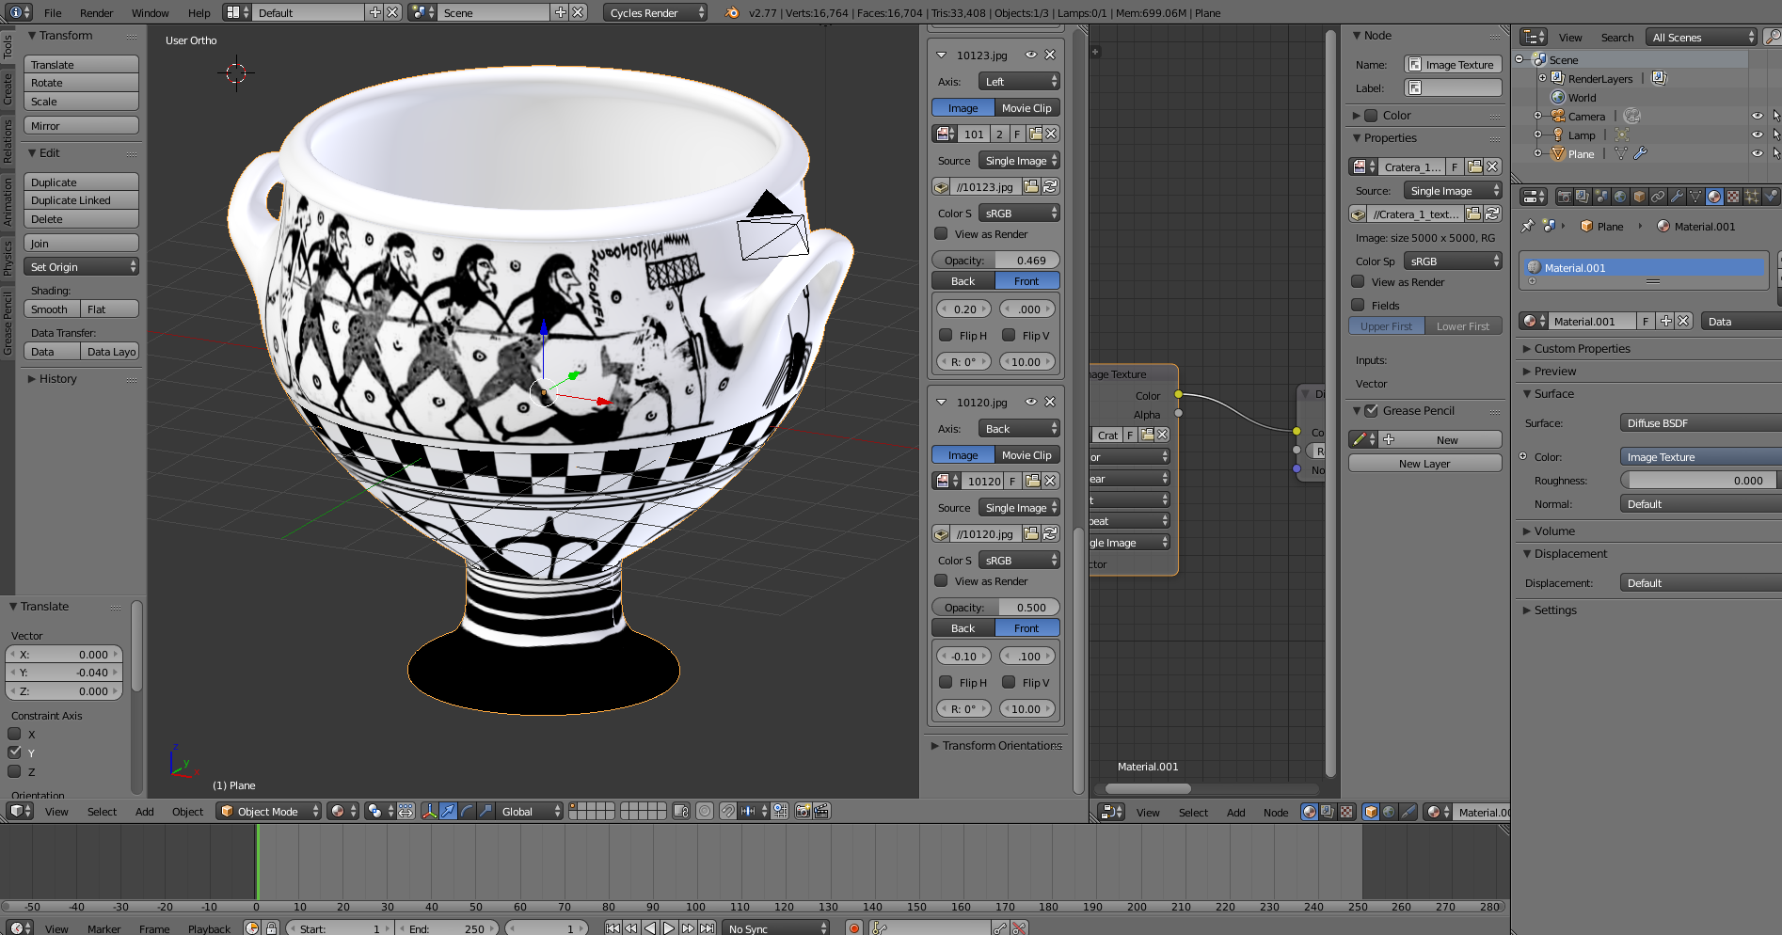Adjust the 10120.jpg Opacity slider
1782x935 pixels.
point(996,608)
